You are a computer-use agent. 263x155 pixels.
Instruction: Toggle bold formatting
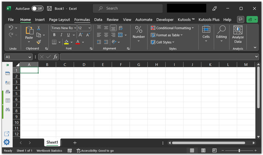click(x=54, y=35)
